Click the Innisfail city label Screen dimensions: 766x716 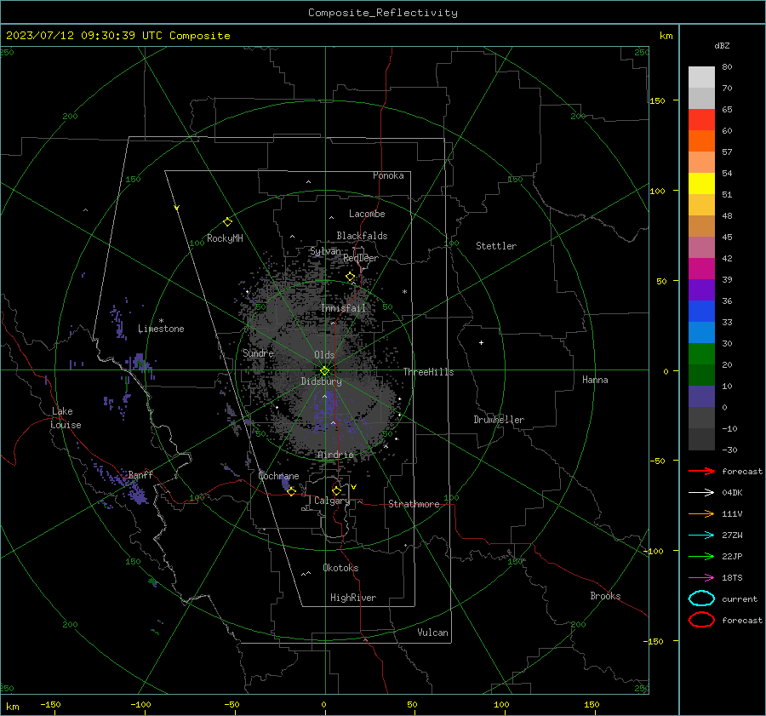[x=344, y=308]
